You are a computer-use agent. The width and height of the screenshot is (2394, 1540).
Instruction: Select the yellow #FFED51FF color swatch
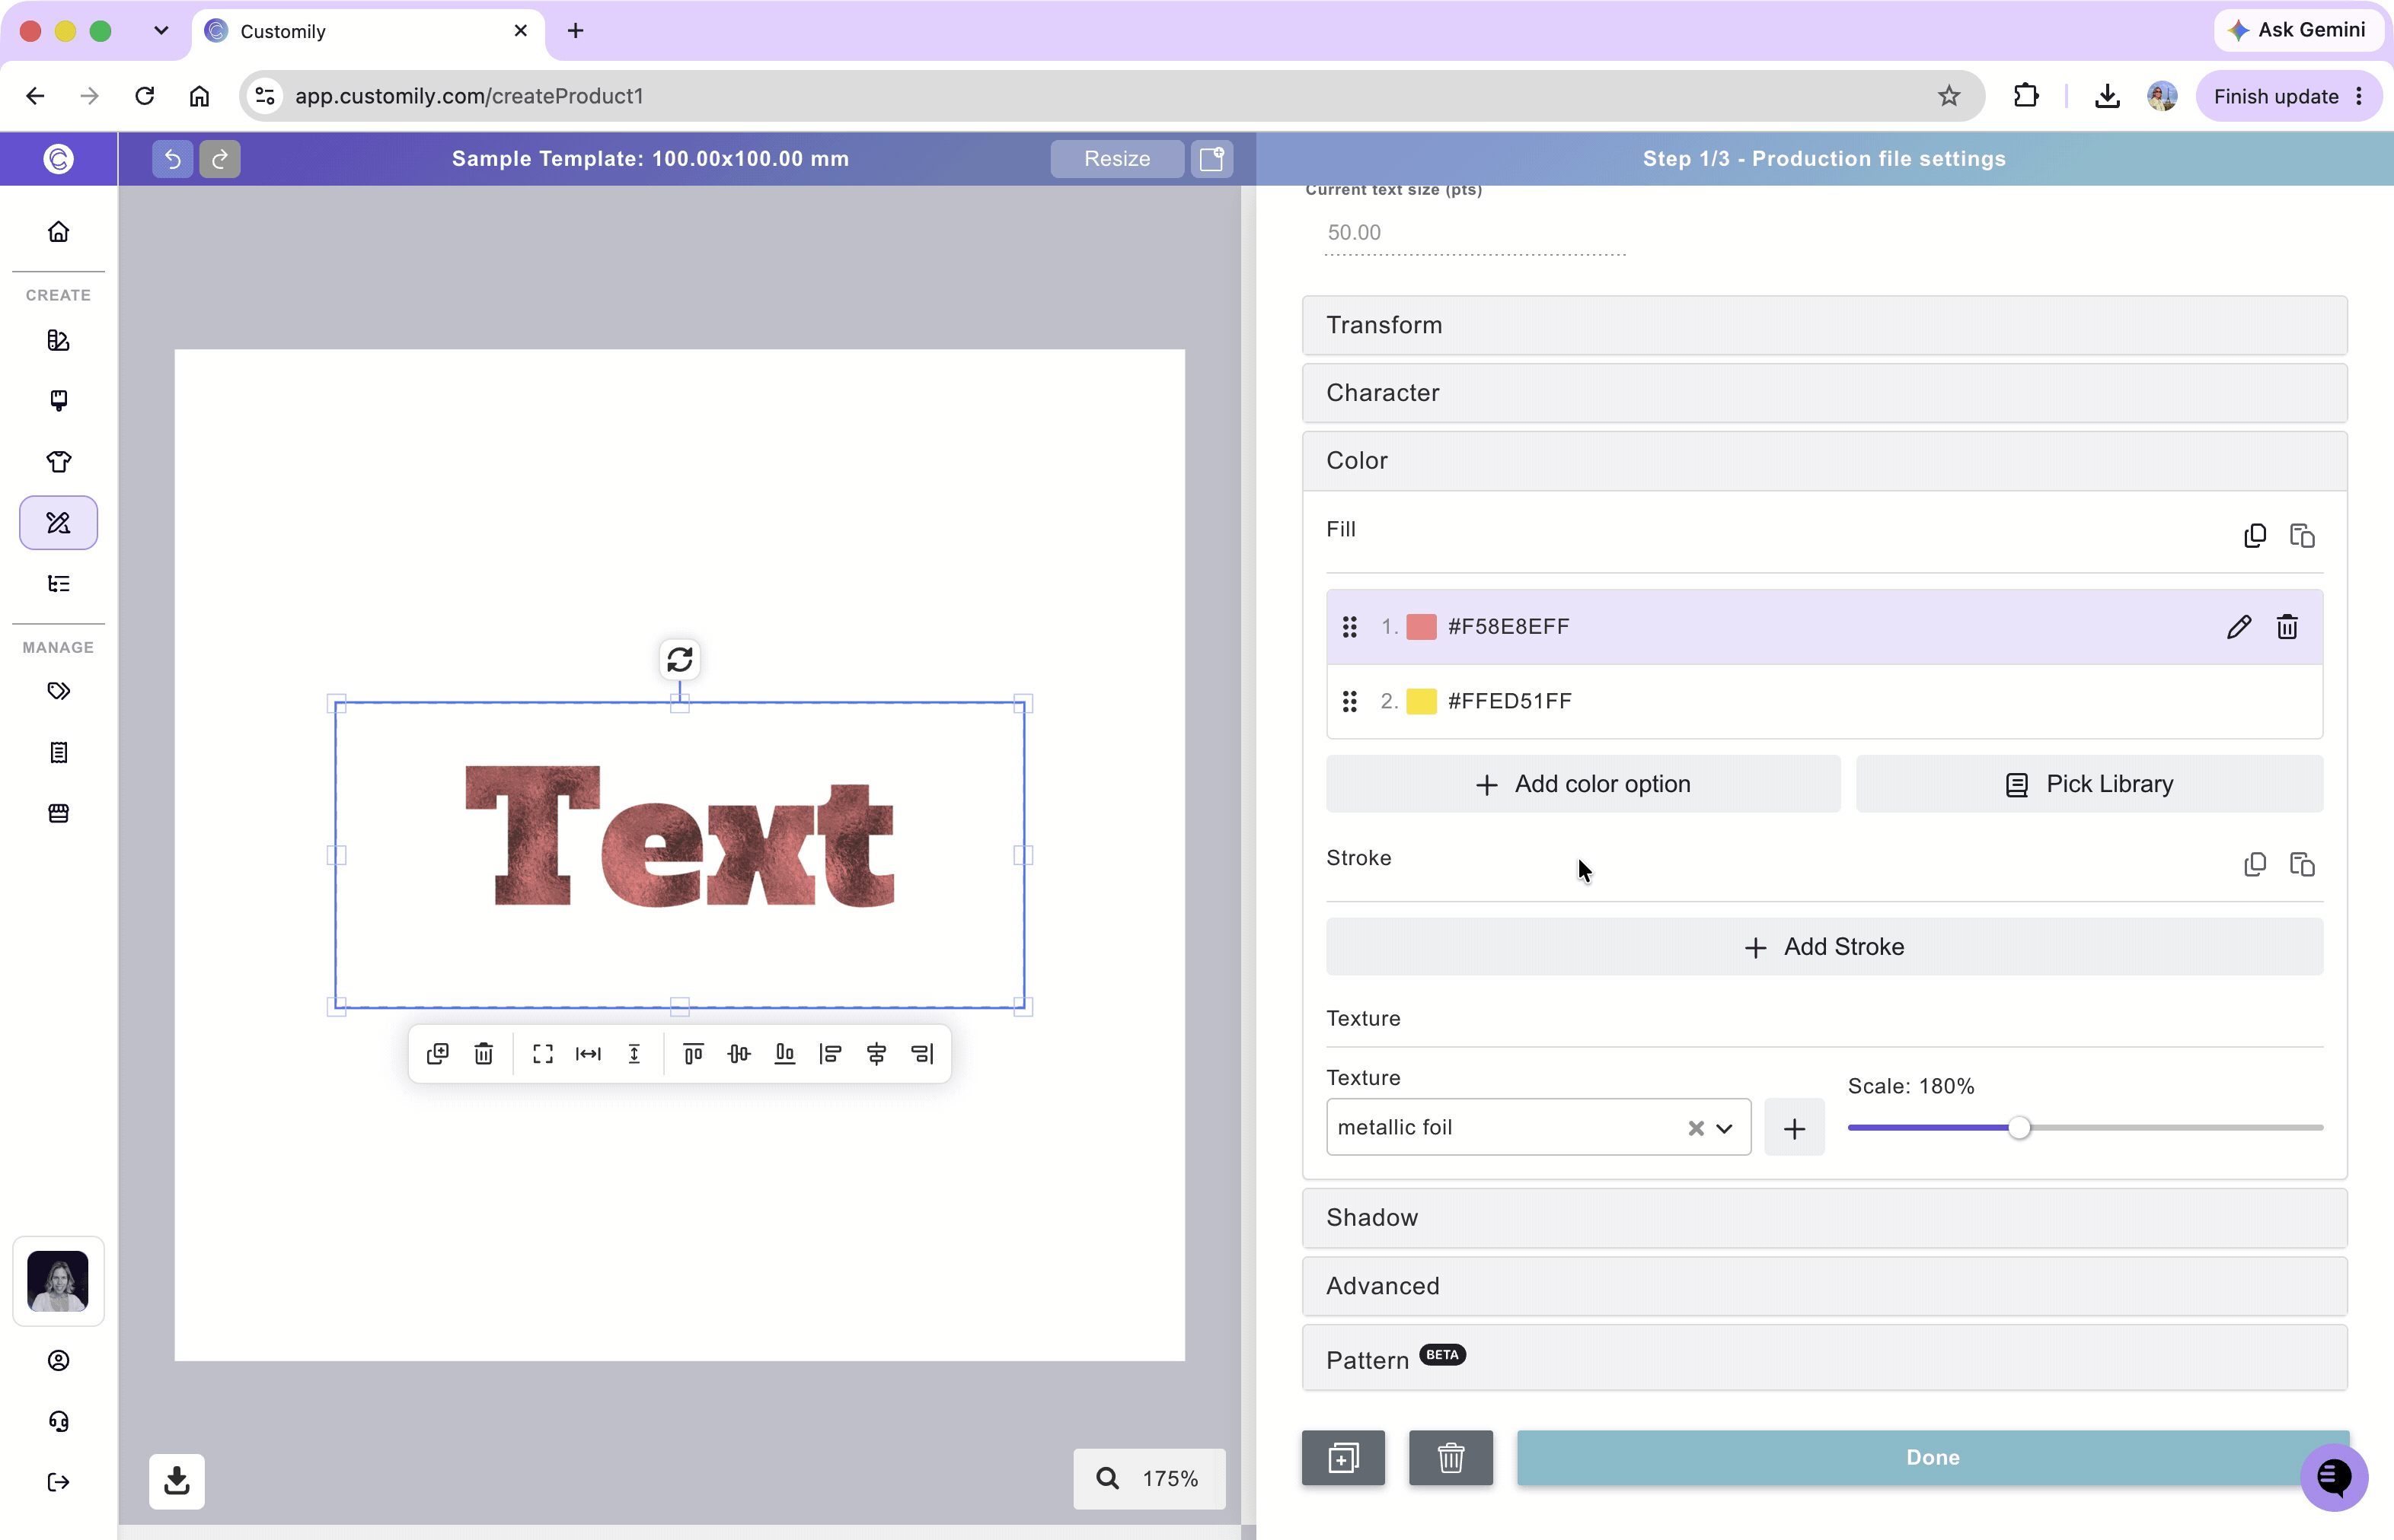[1420, 701]
